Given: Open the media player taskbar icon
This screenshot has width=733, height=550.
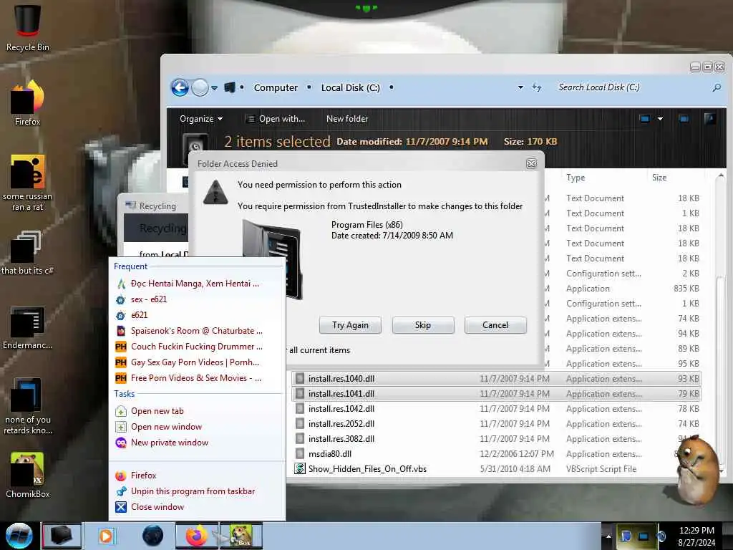Looking at the screenshot, I should [x=106, y=536].
